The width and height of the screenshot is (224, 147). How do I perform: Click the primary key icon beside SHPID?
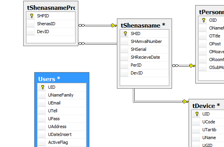(x=31, y=16)
